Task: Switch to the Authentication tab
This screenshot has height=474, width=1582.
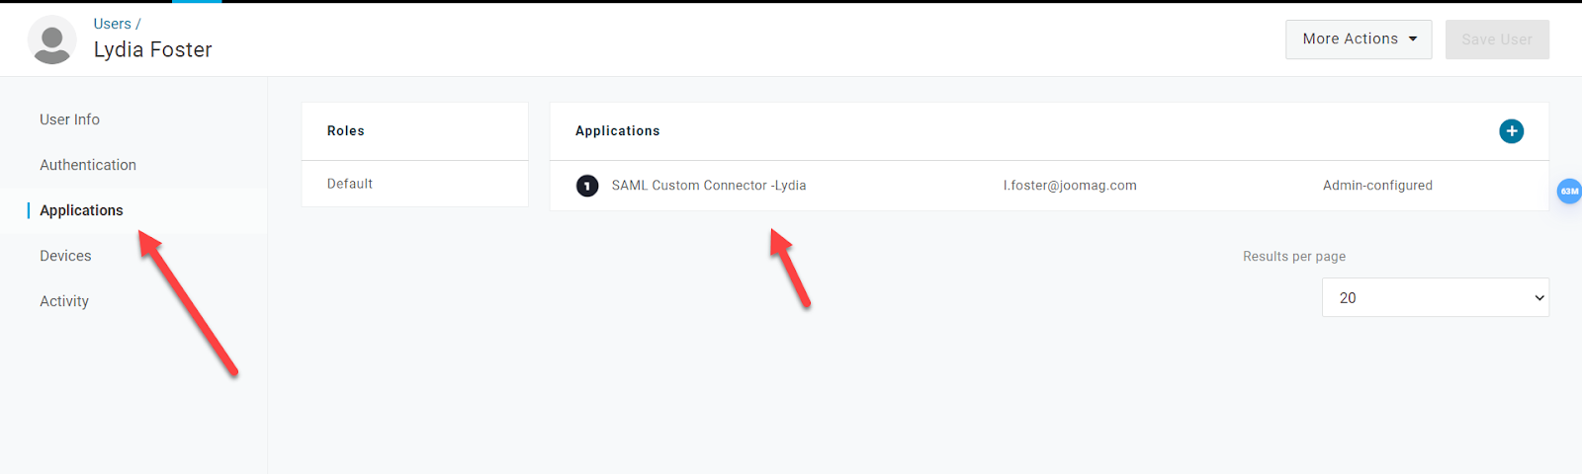Action: (x=88, y=165)
